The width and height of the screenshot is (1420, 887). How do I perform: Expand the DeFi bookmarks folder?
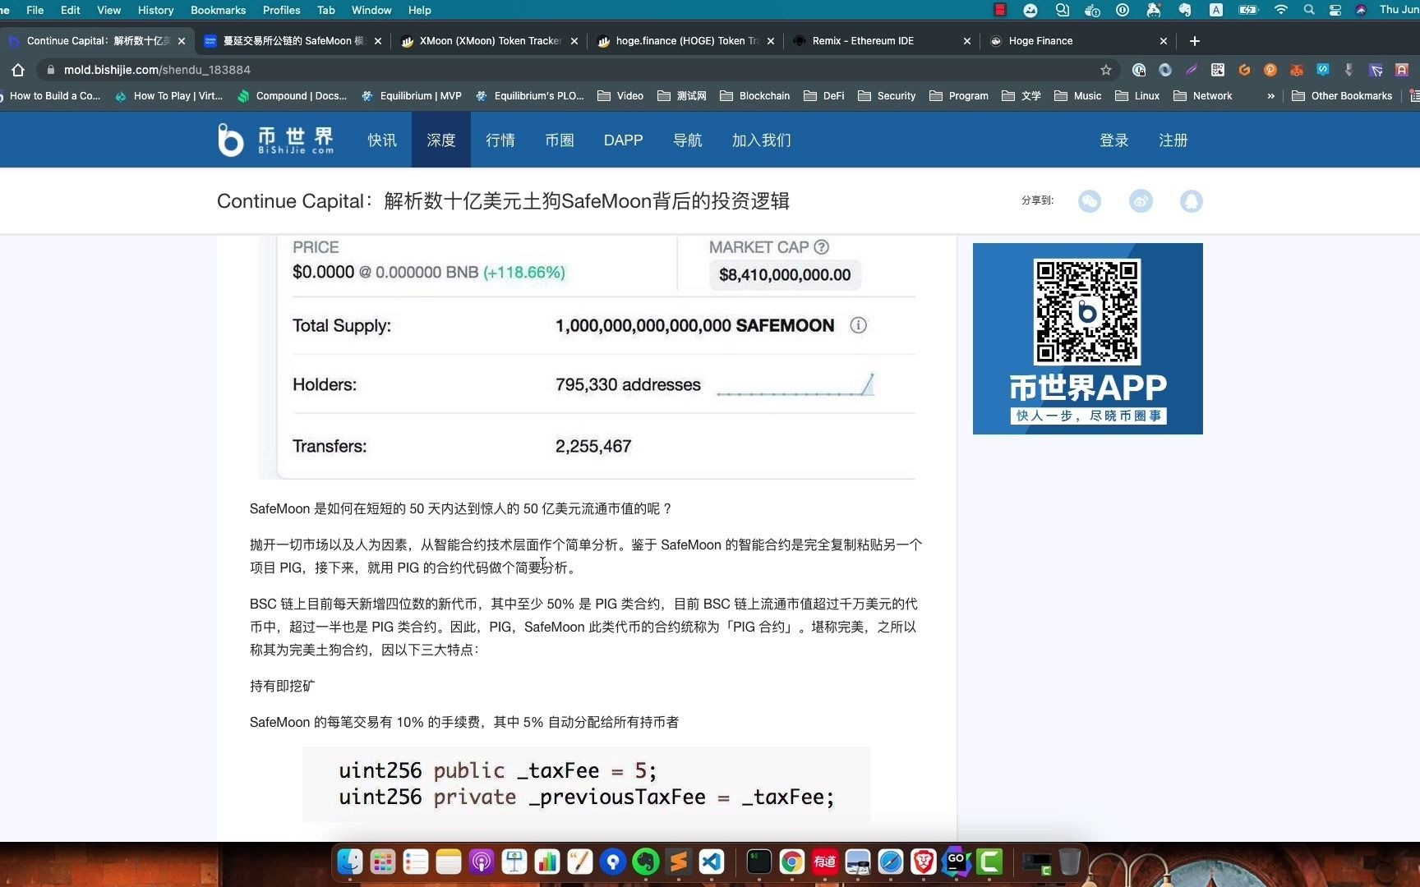point(824,96)
